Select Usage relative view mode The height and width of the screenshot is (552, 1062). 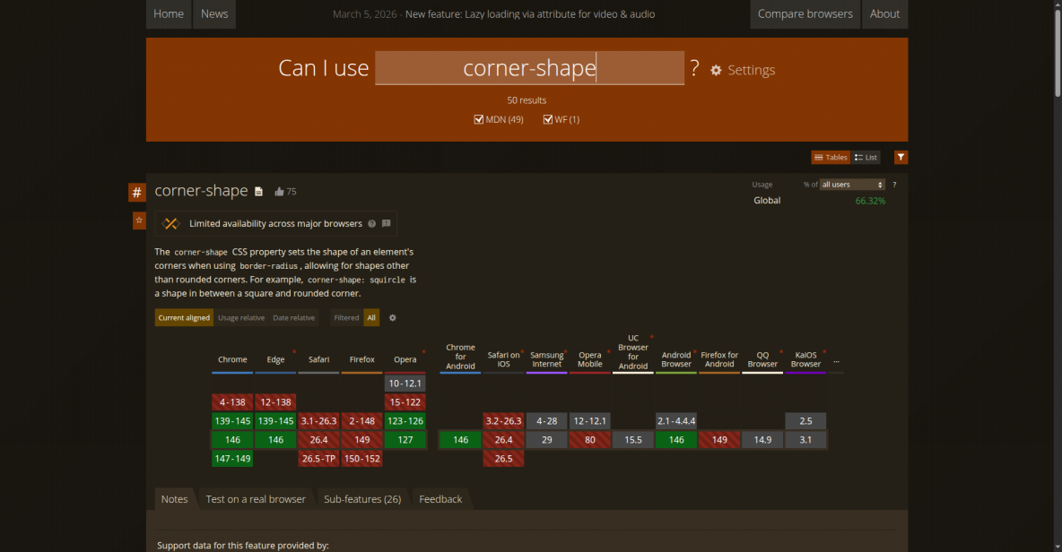coord(241,318)
